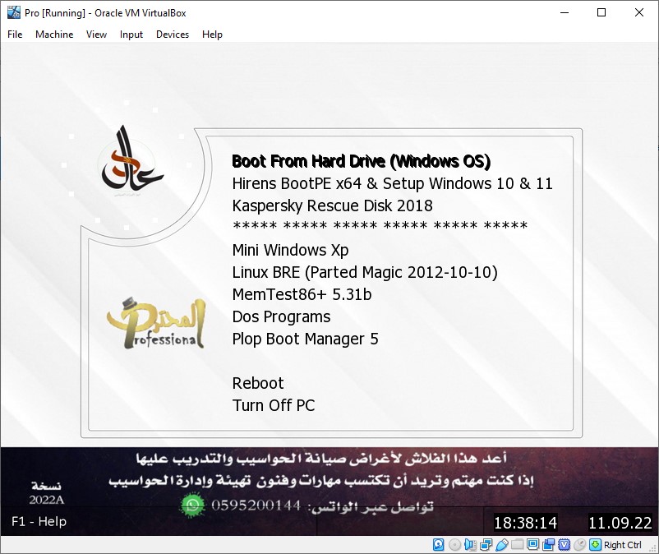Click the green WhatsApp logo
Screen dimensions: 659x554
[192, 505]
